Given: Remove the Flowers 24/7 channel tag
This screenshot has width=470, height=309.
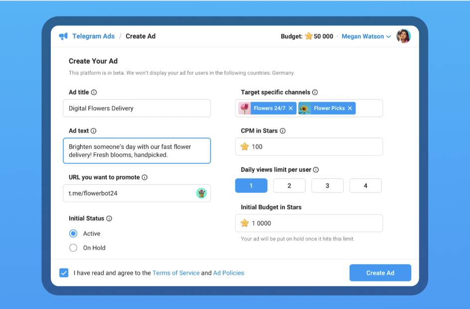Looking at the screenshot, I should coord(291,108).
